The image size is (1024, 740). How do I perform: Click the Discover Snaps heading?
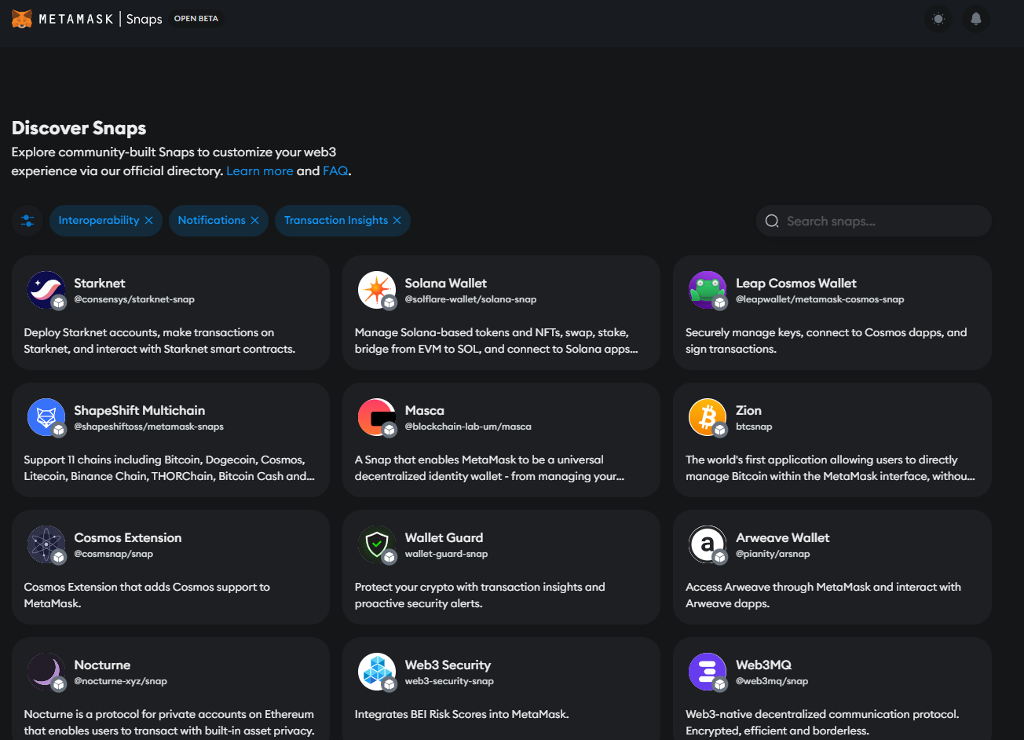pos(79,128)
